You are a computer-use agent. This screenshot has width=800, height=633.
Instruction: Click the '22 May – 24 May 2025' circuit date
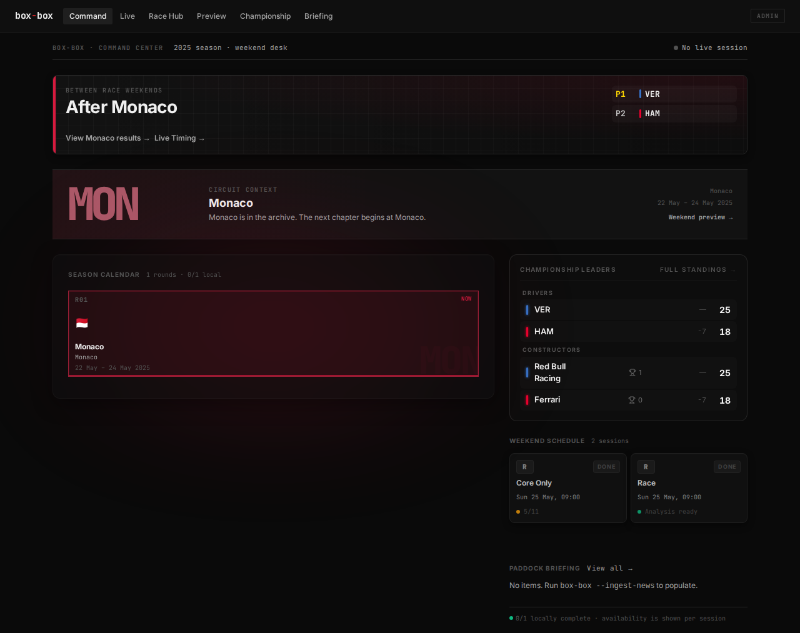[x=695, y=203]
